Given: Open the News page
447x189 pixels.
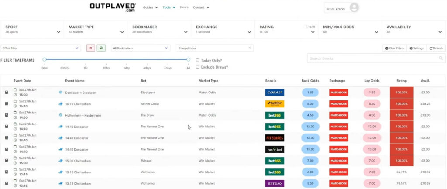Looking at the screenshot, I should click(184, 7).
